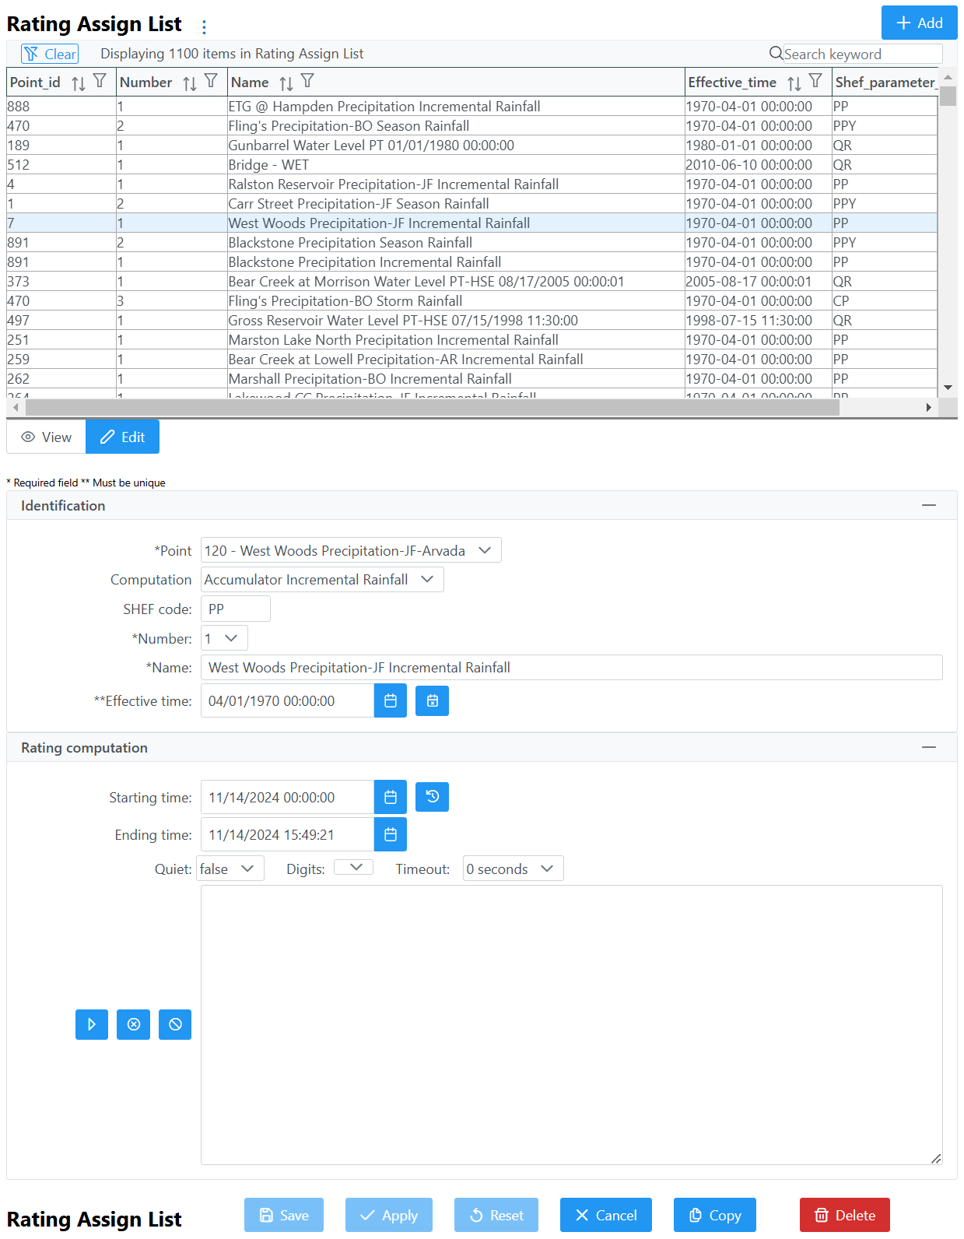Click the Add button
Screen dimensions: 964x1239
coord(919,23)
